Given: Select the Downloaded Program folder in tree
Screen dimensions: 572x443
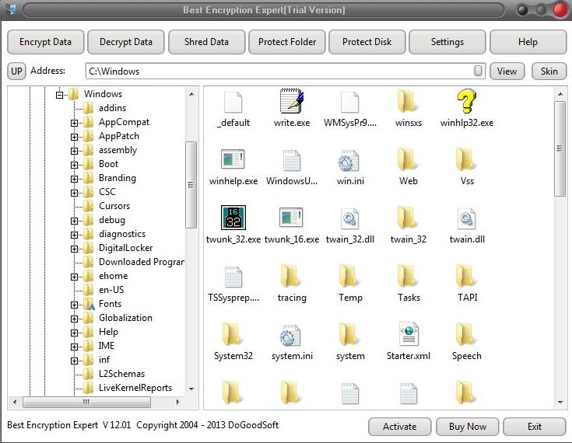Looking at the screenshot, I should (x=141, y=262).
